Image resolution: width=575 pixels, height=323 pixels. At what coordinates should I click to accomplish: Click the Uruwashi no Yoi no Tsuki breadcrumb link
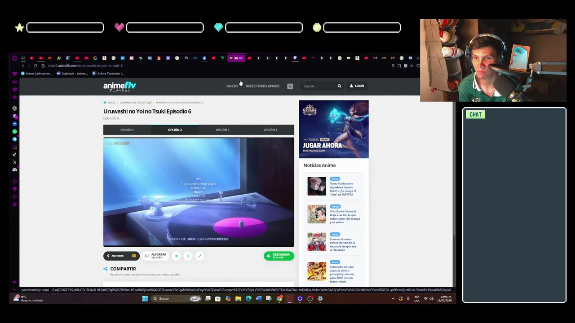click(136, 103)
